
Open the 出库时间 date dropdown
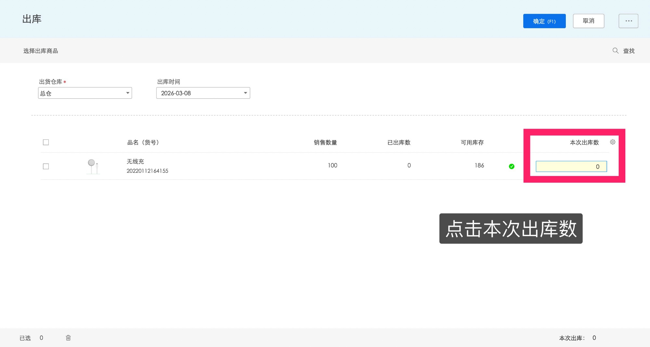[203, 93]
